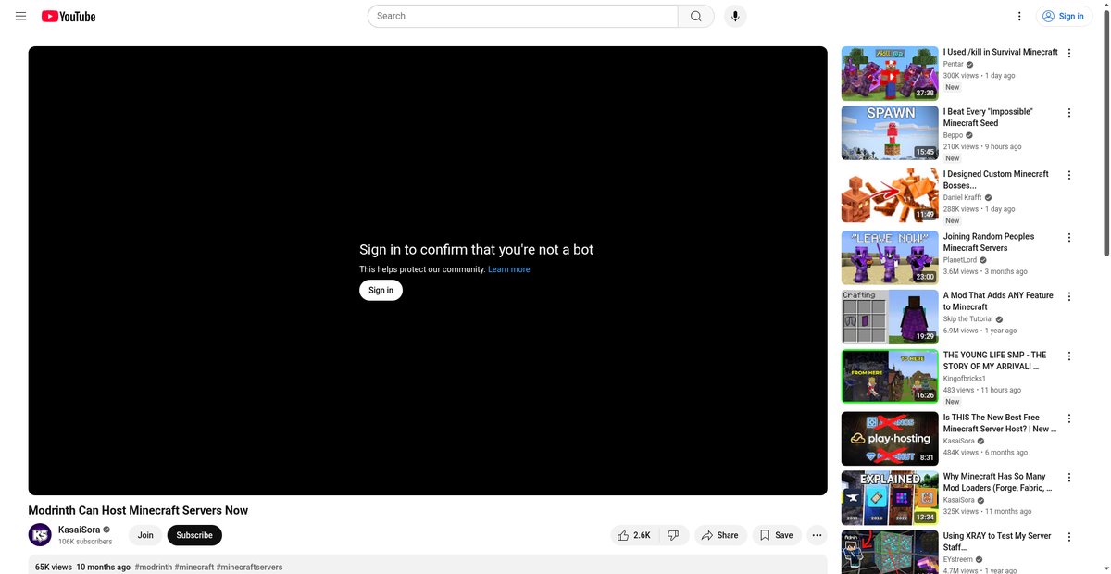Screen dimensions: 1111x574
Task: Go to YouTube home via logo
Action: point(69,16)
